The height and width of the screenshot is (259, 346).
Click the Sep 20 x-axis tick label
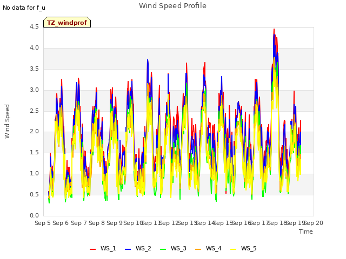314,223
